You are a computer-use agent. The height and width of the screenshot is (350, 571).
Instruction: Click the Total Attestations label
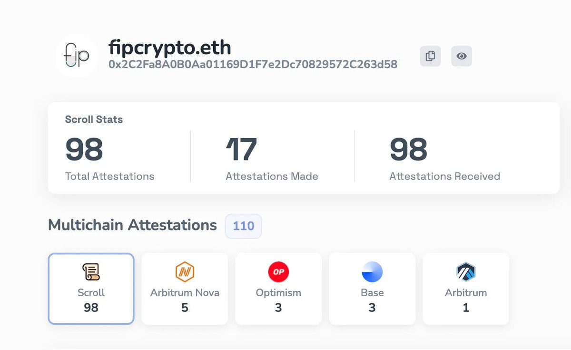pos(110,176)
